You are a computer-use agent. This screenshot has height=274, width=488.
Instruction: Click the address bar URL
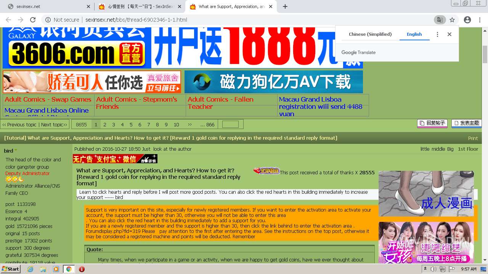click(136, 20)
